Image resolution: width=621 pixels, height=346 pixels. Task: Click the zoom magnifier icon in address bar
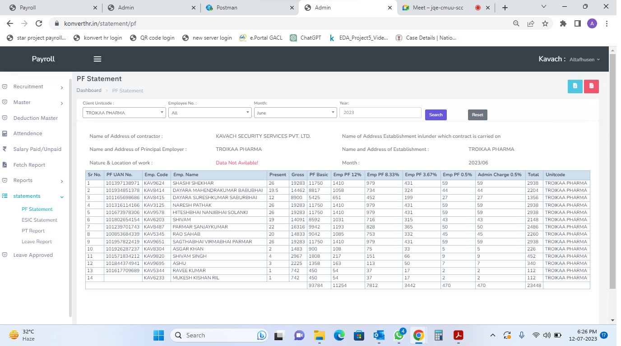516,24
